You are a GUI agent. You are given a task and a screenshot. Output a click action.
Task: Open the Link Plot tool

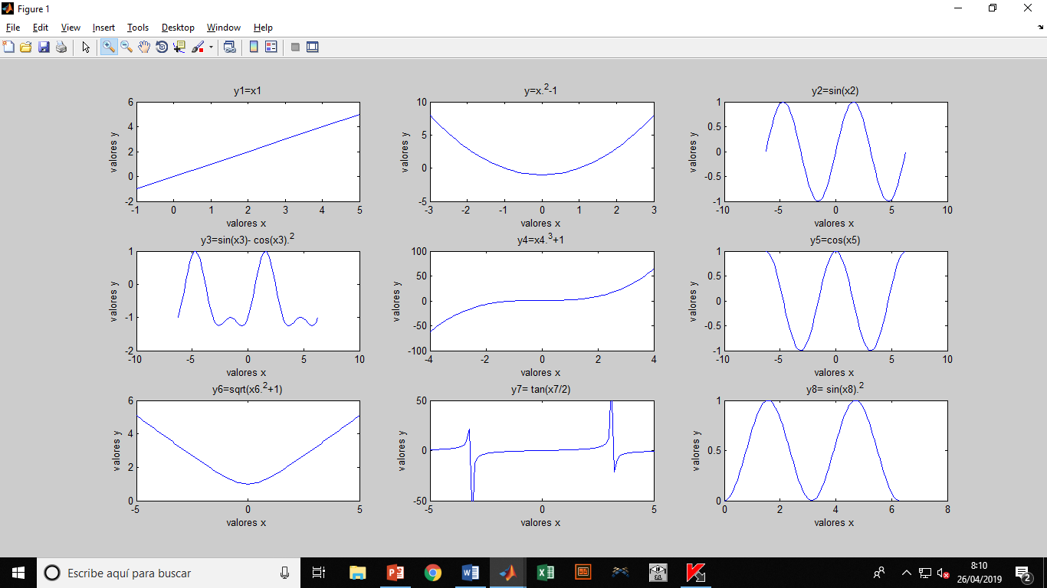point(228,47)
